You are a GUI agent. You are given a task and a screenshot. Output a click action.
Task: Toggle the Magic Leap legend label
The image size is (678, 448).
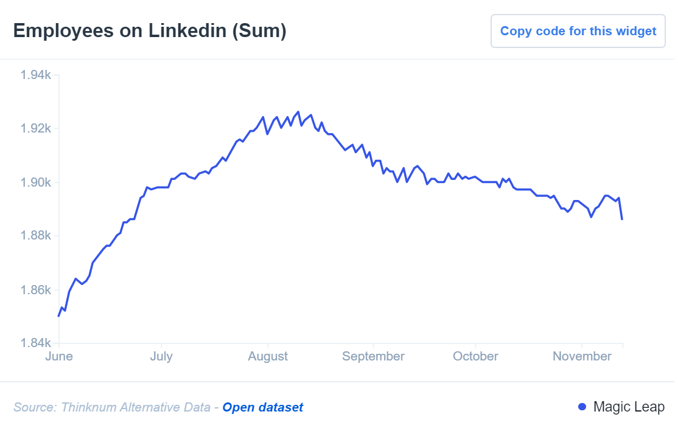(x=629, y=407)
